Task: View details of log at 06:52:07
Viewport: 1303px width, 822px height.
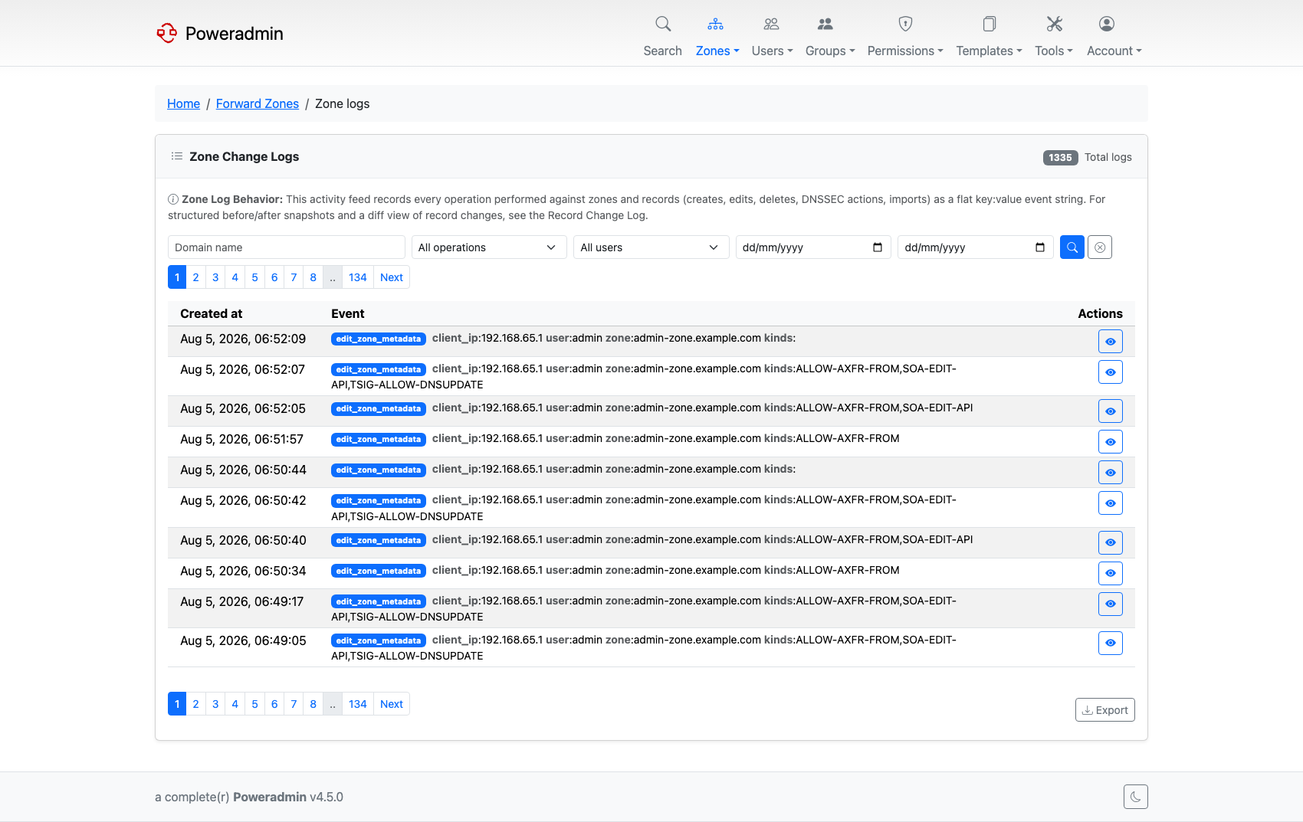Action: click(1111, 372)
